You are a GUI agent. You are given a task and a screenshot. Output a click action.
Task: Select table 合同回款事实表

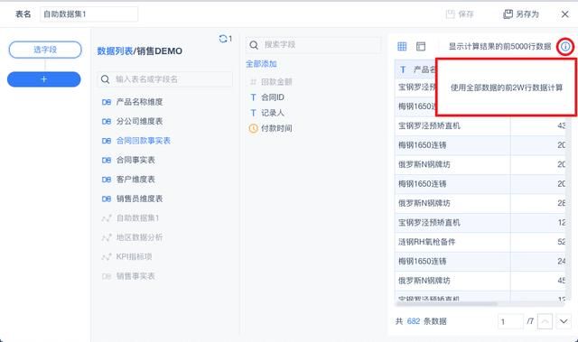coord(143,141)
